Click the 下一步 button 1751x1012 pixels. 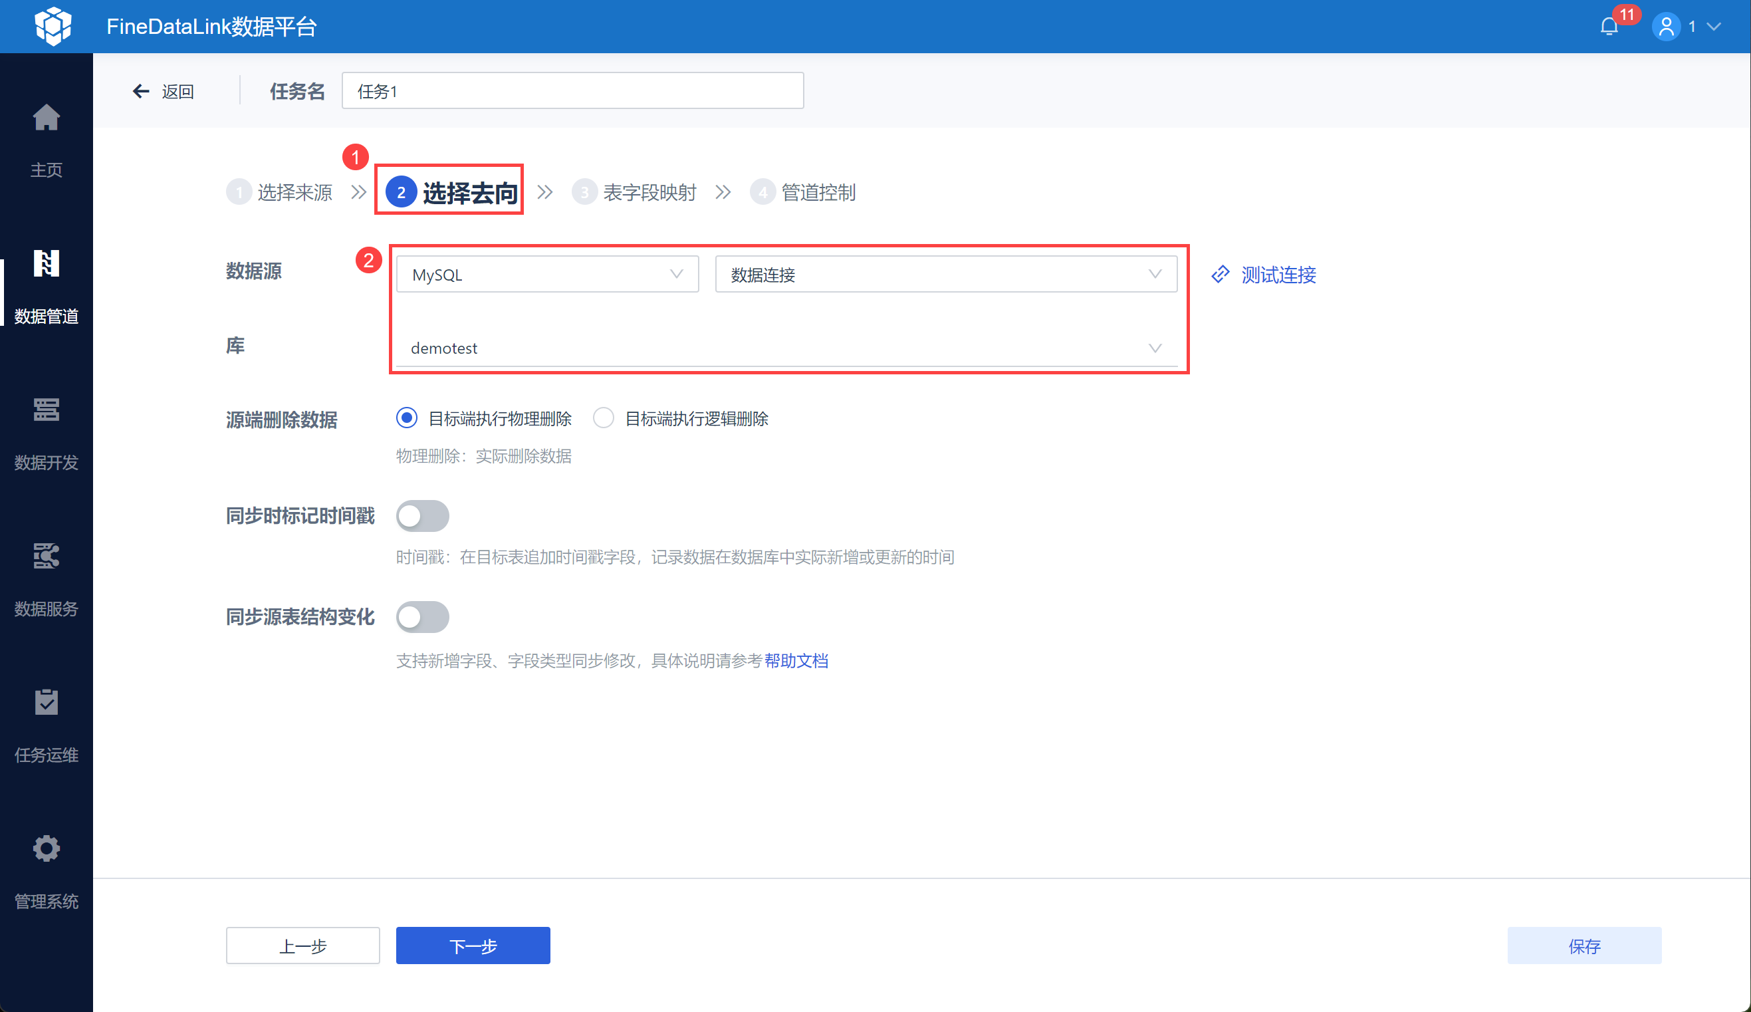tap(473, 946)
